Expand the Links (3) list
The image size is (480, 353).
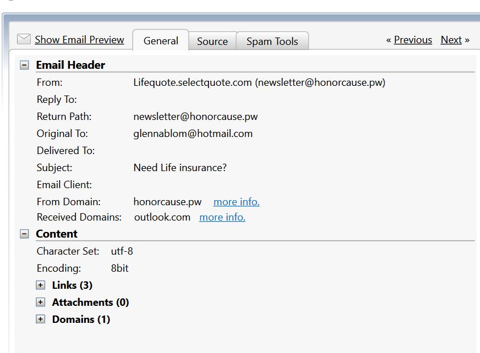point(40,285)
